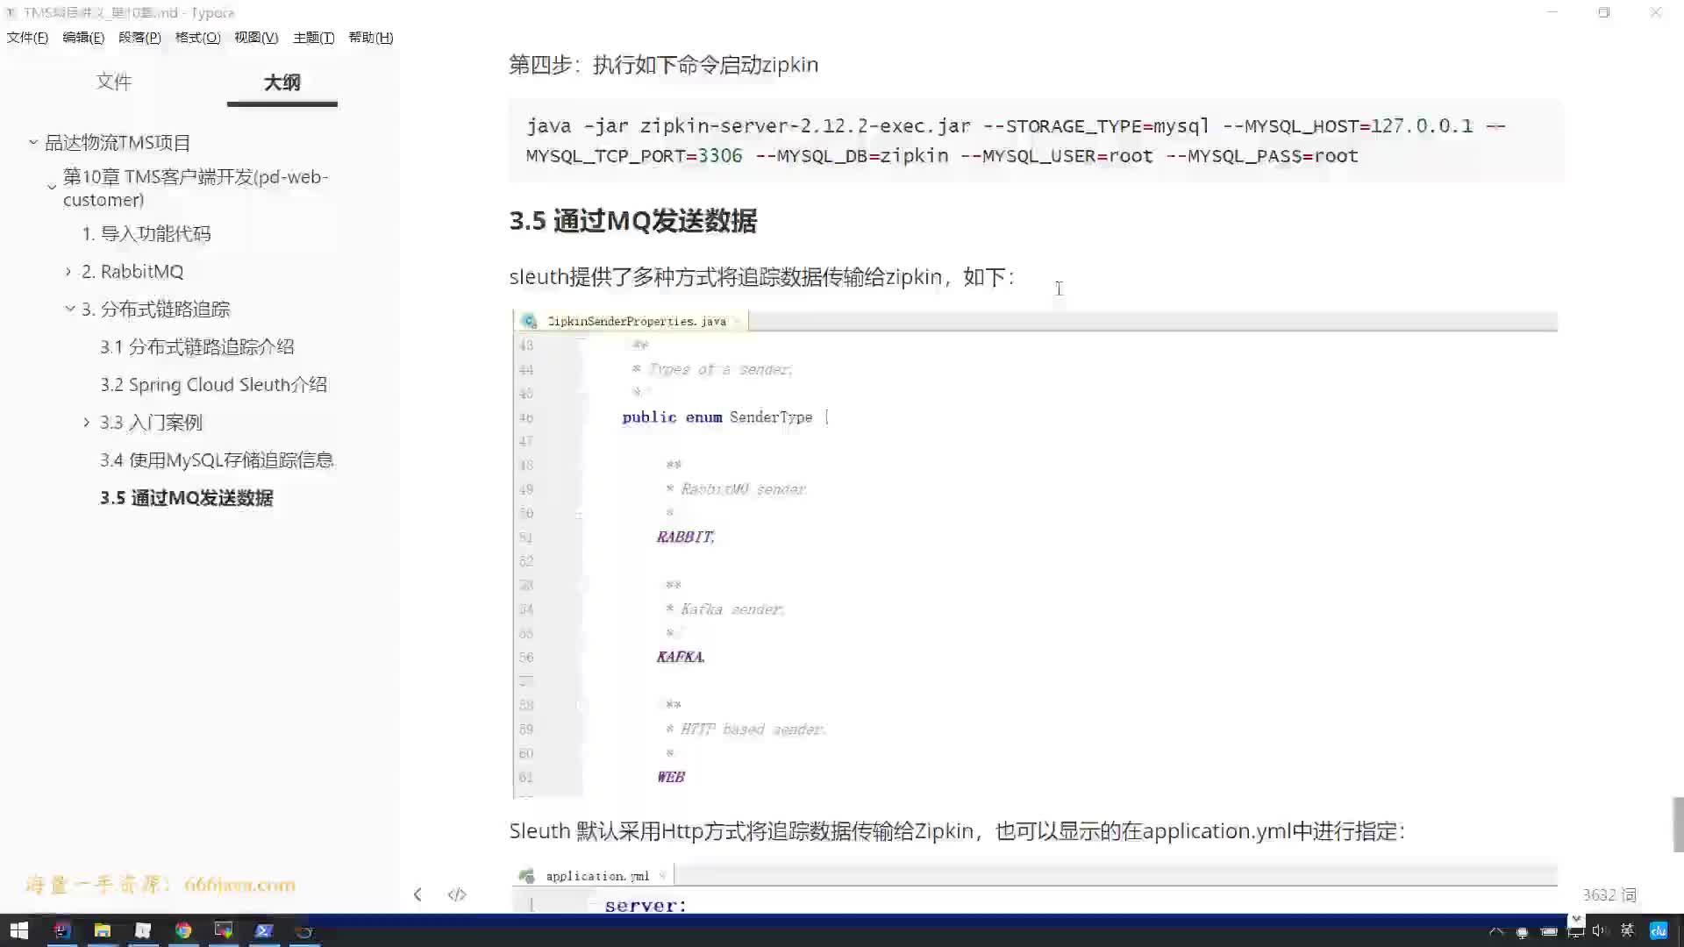Click application.yml file tab
Image resolution: width=1684 pixels, height=947 pixels.
[x=596, y=875]
